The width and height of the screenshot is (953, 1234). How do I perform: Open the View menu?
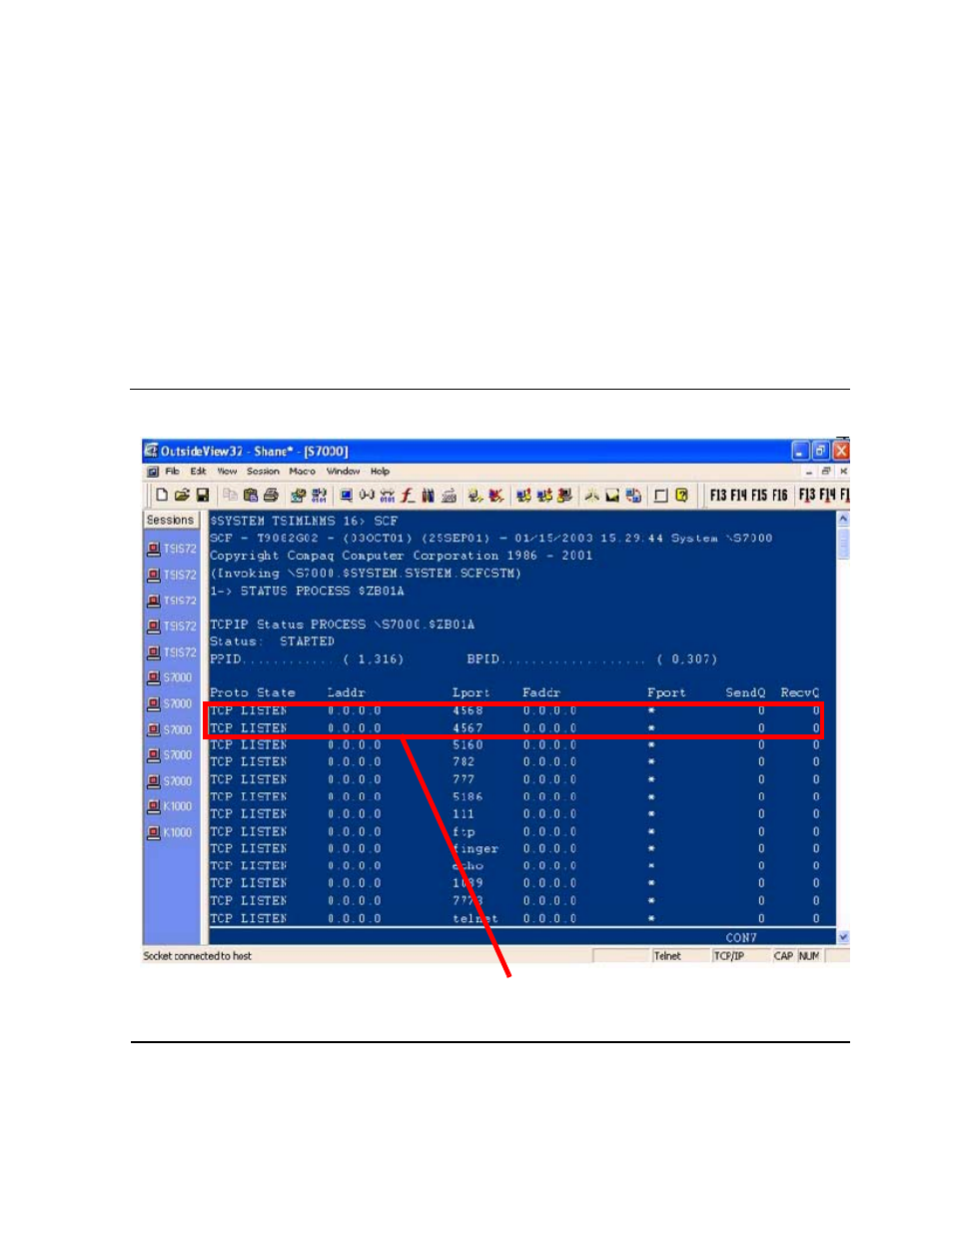[x=227, y=472]
